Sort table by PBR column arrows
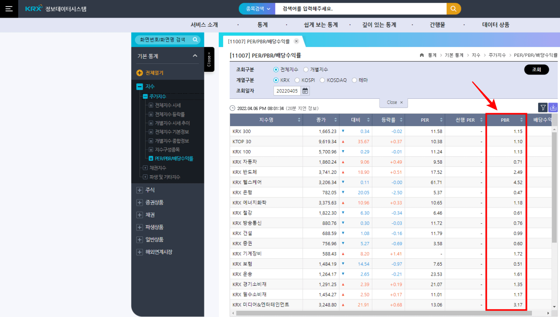The image size is (560, 317). point(521,120)
